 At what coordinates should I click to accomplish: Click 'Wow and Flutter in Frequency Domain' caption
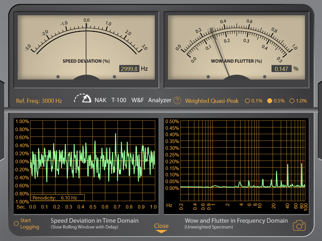pos(236,221)
